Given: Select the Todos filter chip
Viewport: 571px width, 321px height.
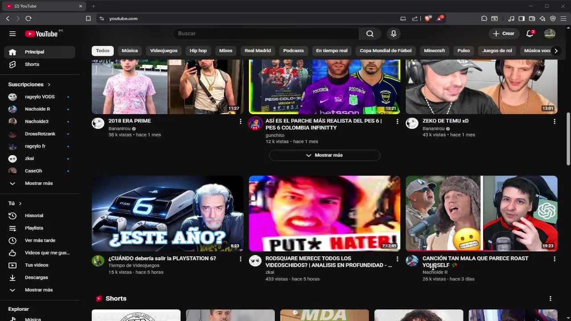Looking at the screenshot, I should [x=103, y=51].
